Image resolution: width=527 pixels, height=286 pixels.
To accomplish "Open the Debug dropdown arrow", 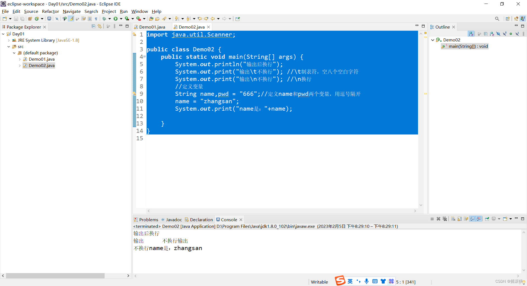I will point(110,19).
